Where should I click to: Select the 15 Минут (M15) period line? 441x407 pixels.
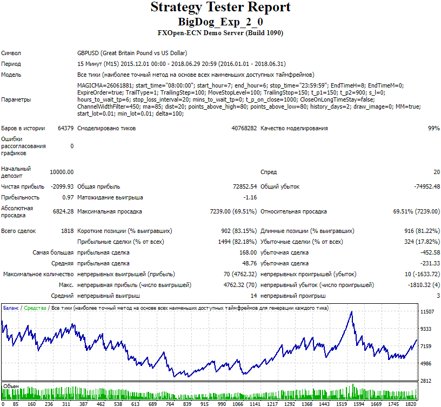coord(182,64)
